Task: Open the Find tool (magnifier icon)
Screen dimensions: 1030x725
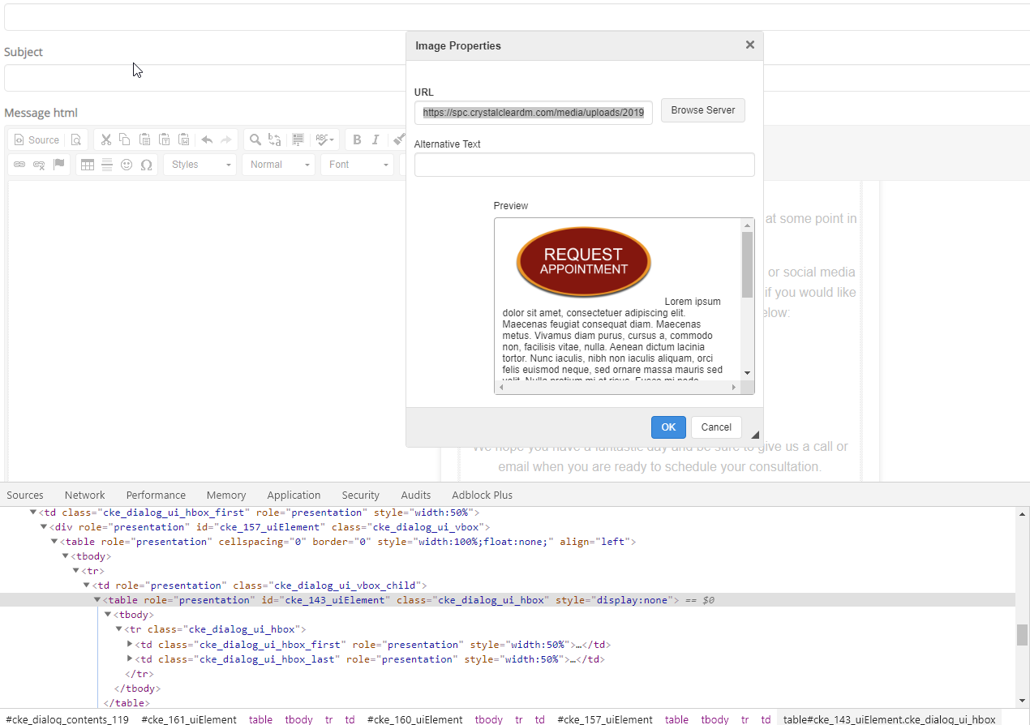Action: pyautogui.click(x=255, y=139)
